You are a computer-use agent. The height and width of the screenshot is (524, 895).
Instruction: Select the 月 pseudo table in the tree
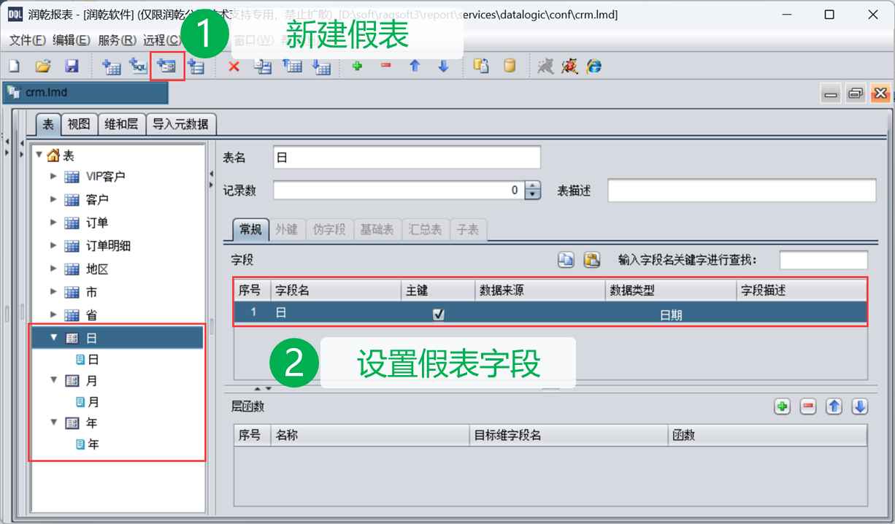93,380
